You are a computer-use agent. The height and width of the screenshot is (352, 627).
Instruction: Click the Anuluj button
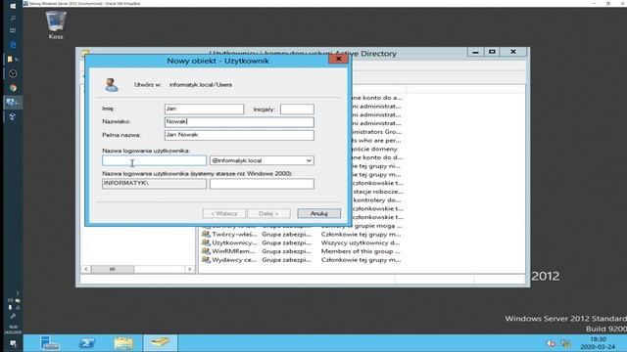point(318,213)
